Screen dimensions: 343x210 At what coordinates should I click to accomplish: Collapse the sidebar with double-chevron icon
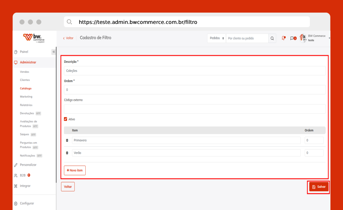point(53,52)
